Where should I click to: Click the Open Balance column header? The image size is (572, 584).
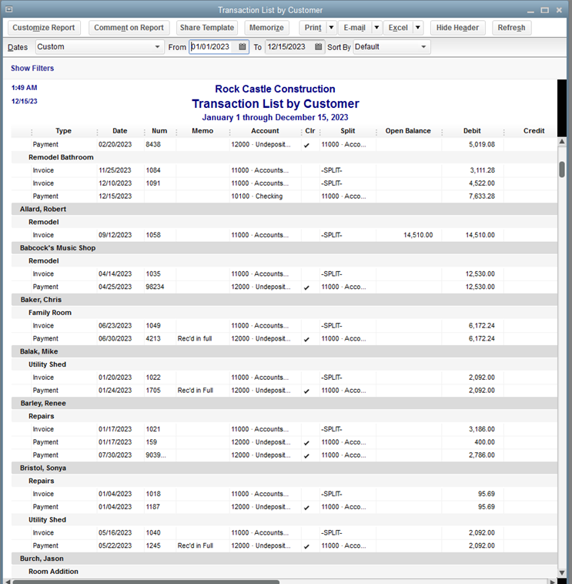click(408, 131)
